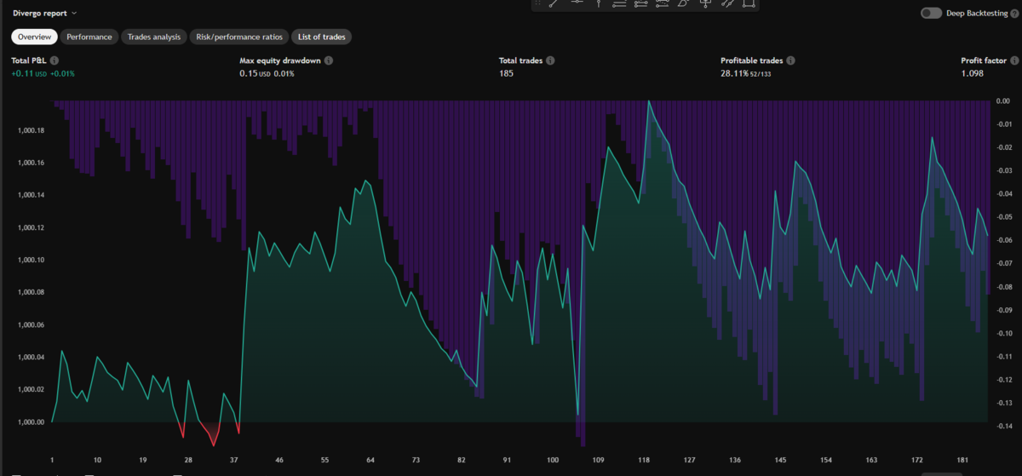Select the horizontal line drawing tool
Viewport: 1022px width, 476px height.
[577, 3]
